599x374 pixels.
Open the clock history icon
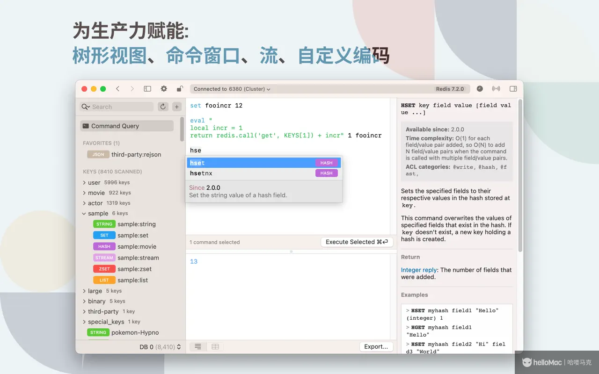click(480, 89)
